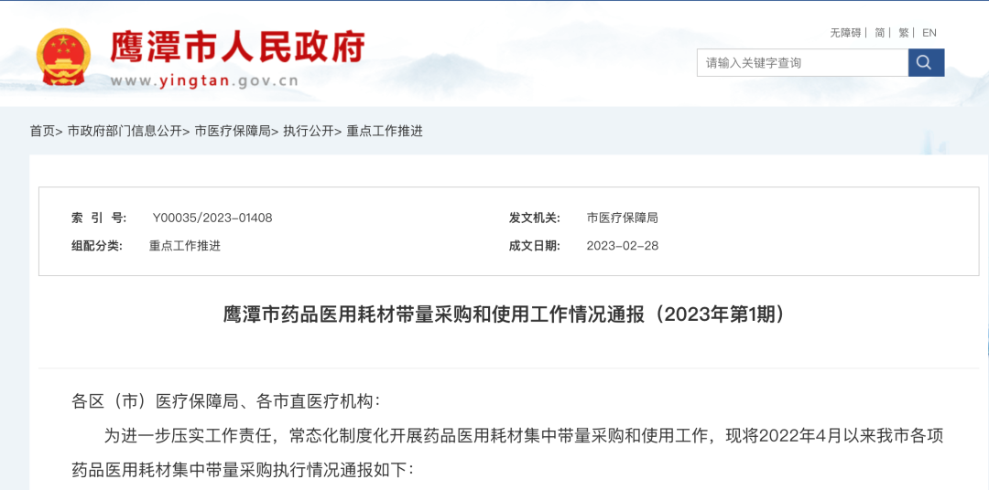
Task: Click 发文机关 value 市医疗保障局
Action: [x=622, y=218]
